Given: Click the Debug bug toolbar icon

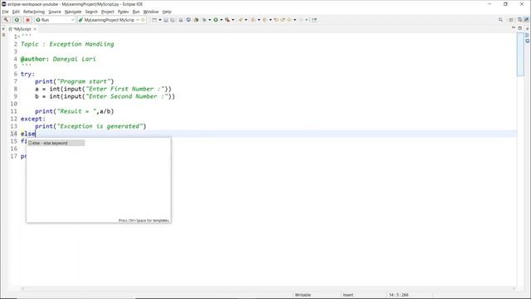Looking at the screenshot, I should [204, 20].
